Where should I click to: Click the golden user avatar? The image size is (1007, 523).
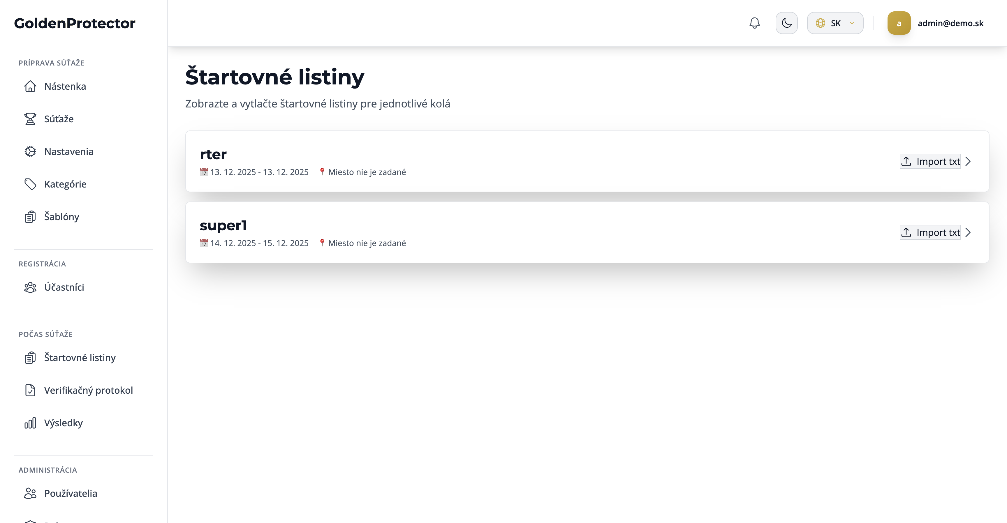899,23
